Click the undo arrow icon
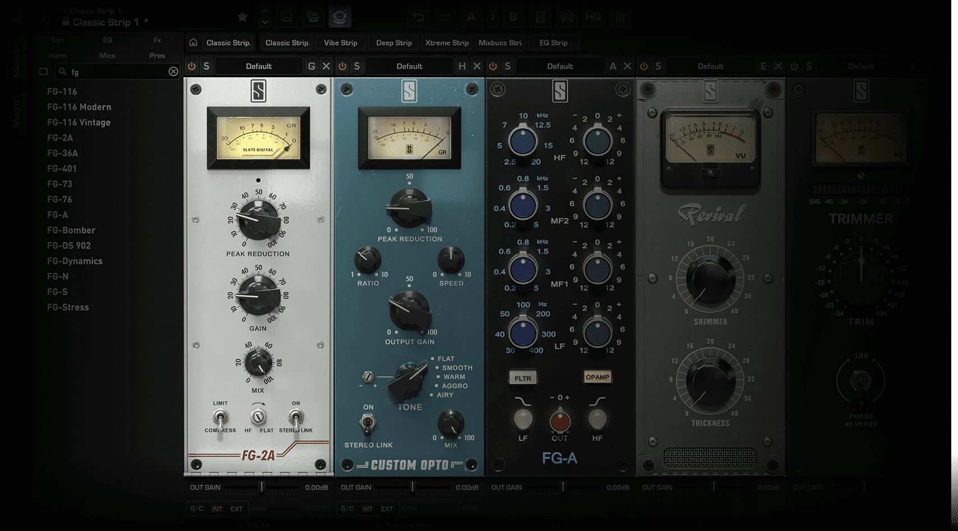 418,17
